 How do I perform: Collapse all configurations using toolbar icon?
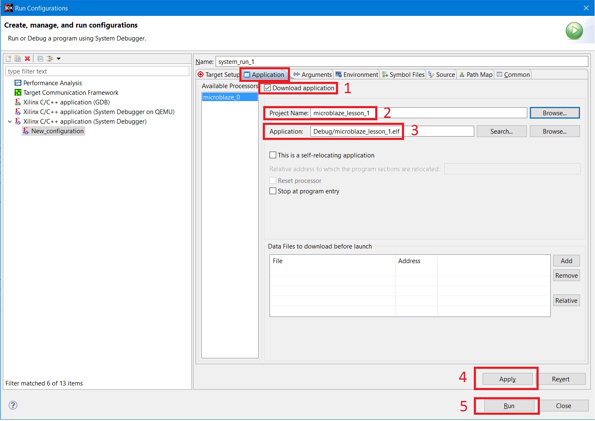[x=41, y=59]
